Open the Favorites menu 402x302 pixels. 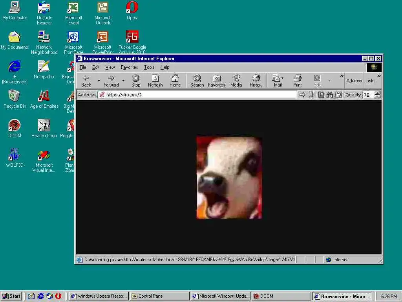(129, 67)
